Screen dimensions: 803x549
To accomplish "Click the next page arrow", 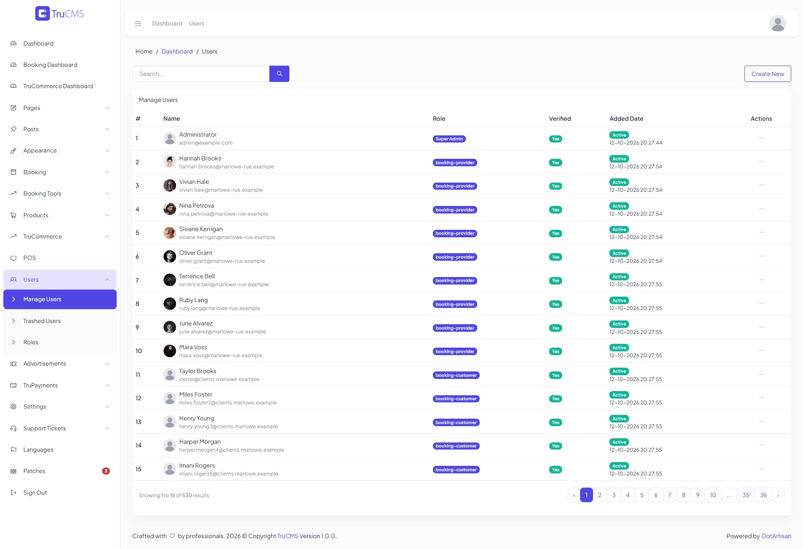I will point(778,495).
